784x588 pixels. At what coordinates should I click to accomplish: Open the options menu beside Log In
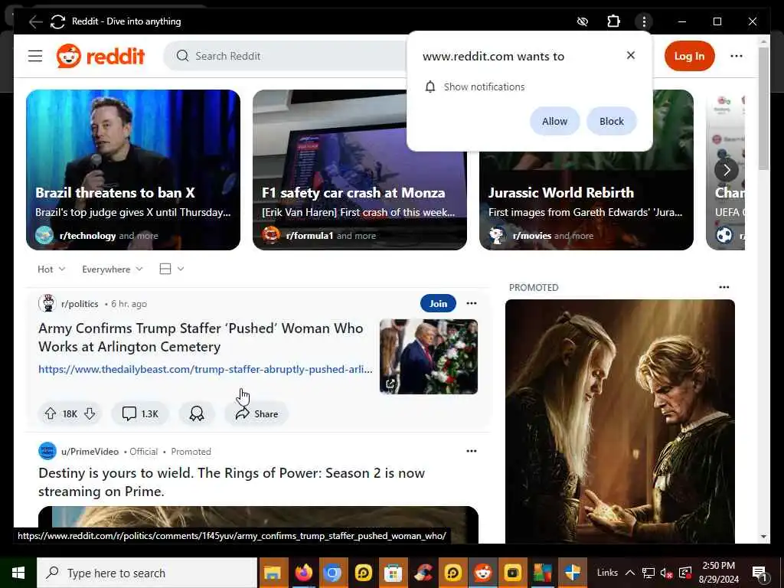tap(736, 56)
